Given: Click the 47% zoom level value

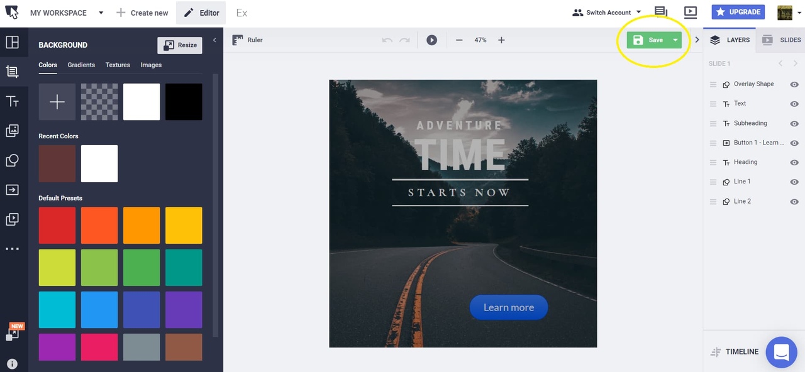Looking at the screenshot, I should click(x=480, y=40).
